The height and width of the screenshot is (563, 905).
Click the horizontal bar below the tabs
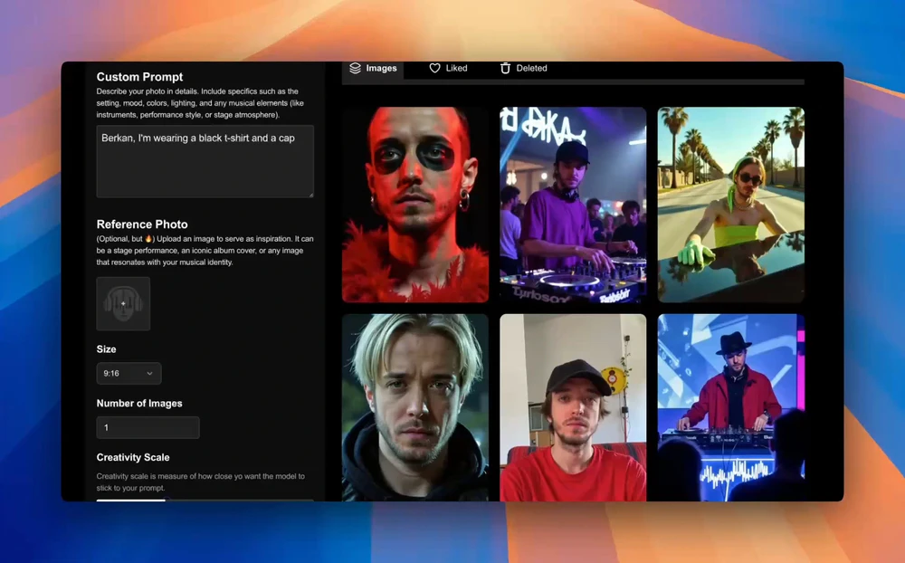coord(573,82)
